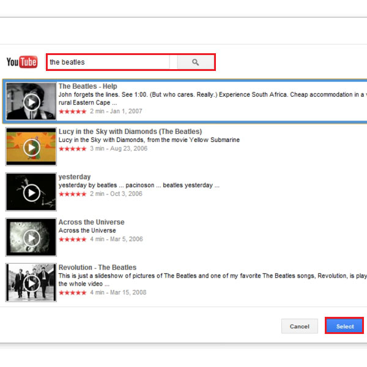Click description 'John forgets the lines. See 1:00.'

(x=103, y=95)
